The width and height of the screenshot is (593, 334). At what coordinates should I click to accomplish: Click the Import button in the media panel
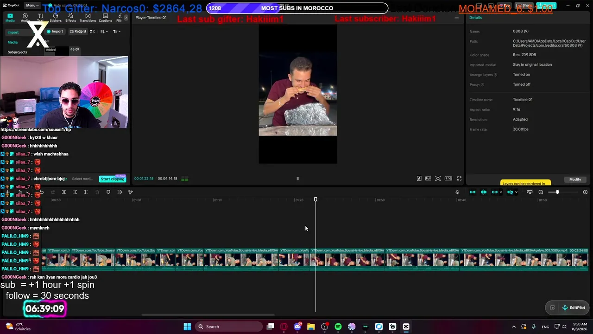[x=55, y=32]
